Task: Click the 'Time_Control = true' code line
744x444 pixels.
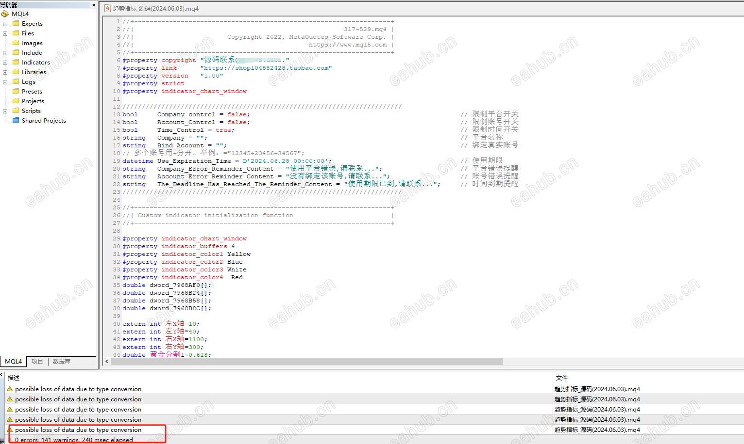Action: point(179,130)
